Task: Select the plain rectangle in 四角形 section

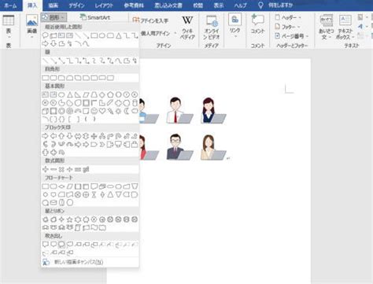Action: pos(45,78)
